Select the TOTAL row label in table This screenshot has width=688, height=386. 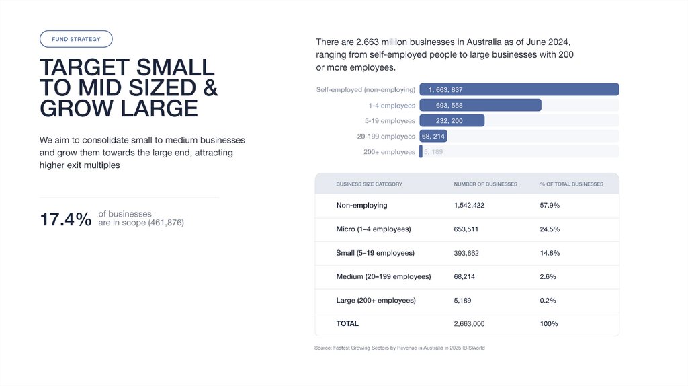click(x=347, y=323)
